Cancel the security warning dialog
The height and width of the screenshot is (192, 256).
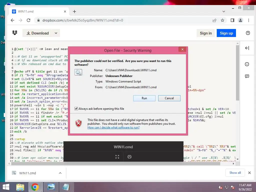169,98
